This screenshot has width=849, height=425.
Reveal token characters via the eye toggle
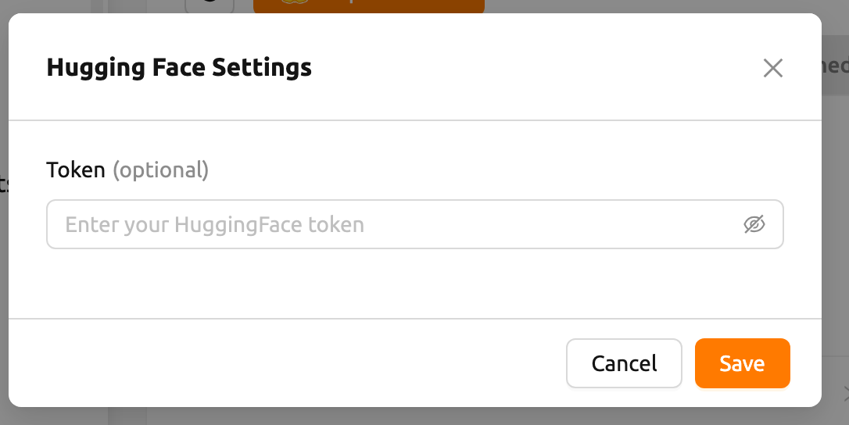[754, 225]
